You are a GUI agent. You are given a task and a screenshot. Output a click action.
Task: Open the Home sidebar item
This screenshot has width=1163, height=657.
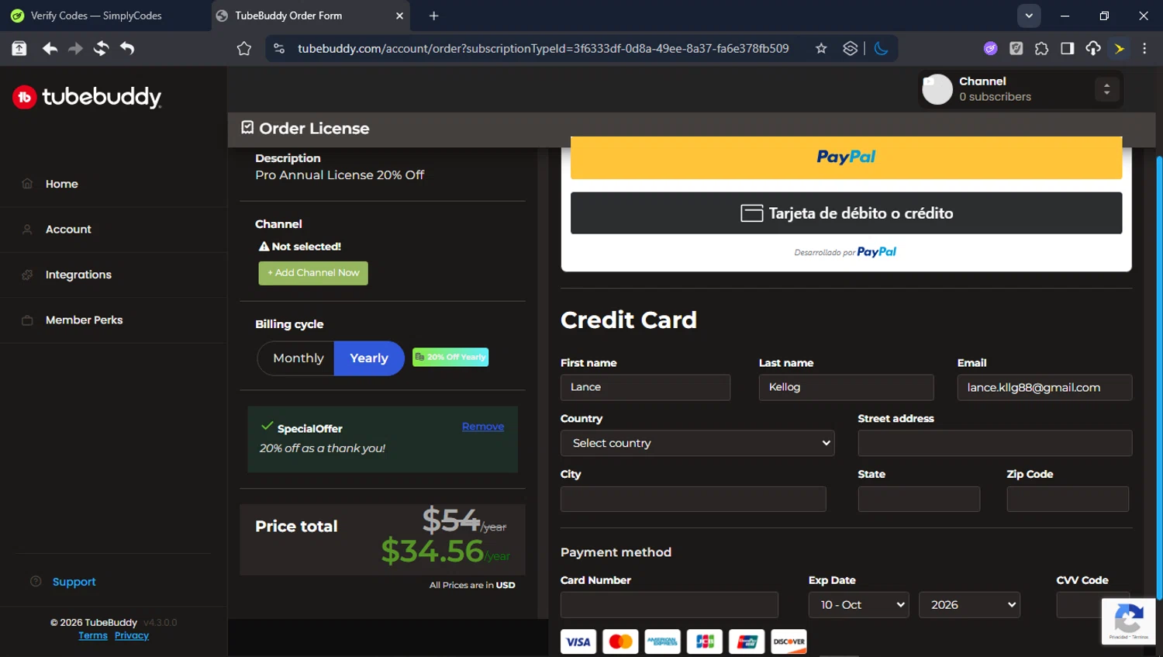click(x=61, y=184)
